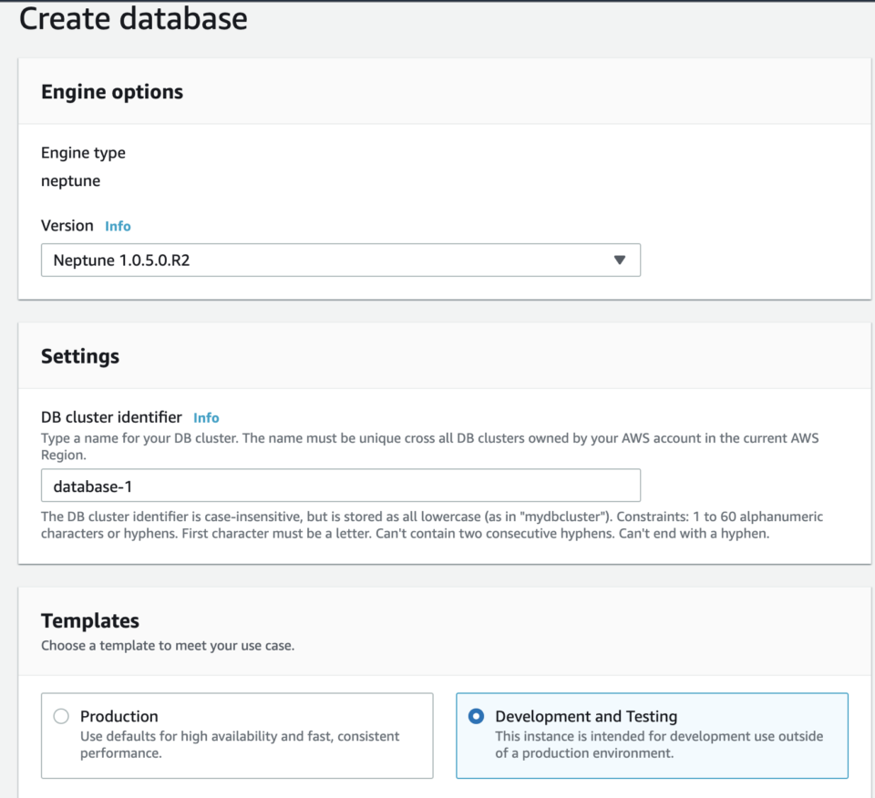Click the Templates section header
875x798 pixels.
89,620
